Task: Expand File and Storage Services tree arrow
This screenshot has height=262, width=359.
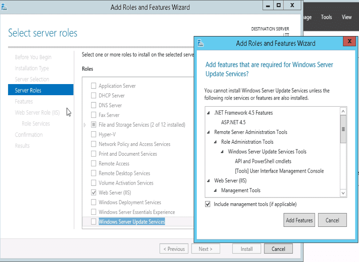Action: [85, 125]
